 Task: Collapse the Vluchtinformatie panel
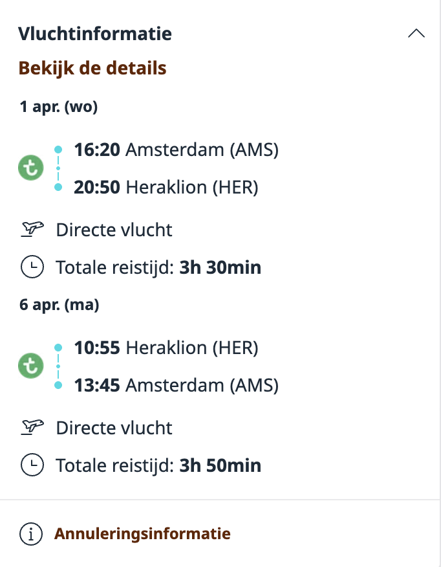tap(418, 32)
